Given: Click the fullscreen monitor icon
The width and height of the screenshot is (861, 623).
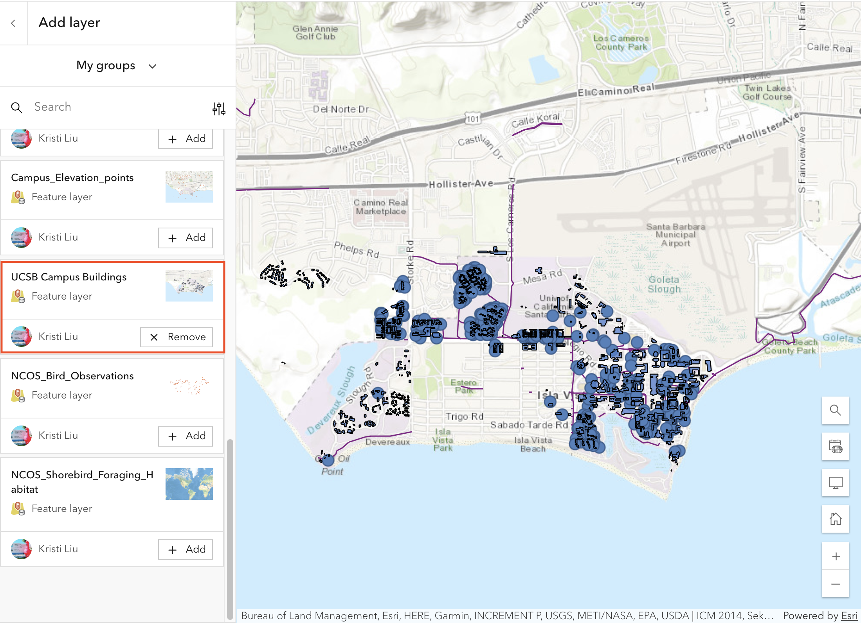Looking at the screenshot, I should click(x=835, y=483).
